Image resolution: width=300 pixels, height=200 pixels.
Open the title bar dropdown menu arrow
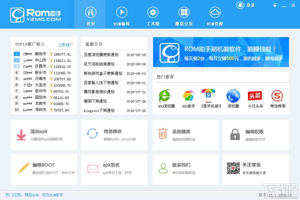pyautogui.click(x=275, y=6)
